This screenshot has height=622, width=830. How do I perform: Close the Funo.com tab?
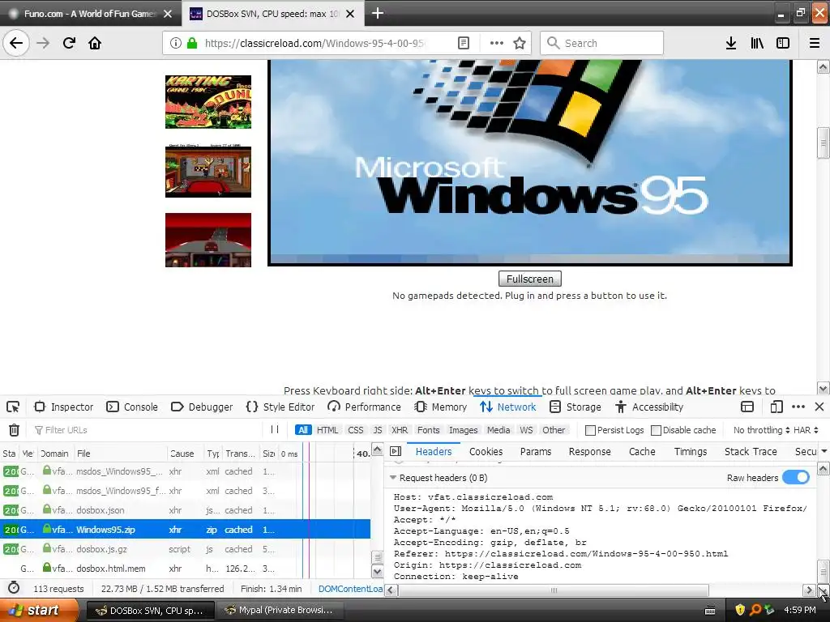point(168,14)
